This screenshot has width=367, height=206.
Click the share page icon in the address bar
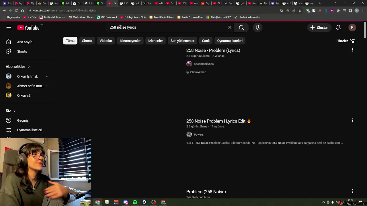294,11
